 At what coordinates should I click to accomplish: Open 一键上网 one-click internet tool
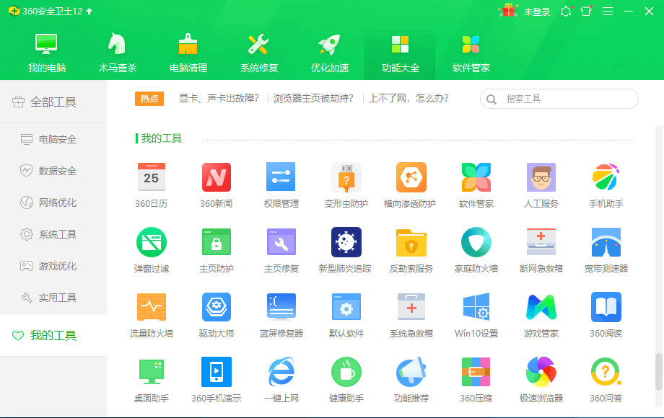[281, 380]
